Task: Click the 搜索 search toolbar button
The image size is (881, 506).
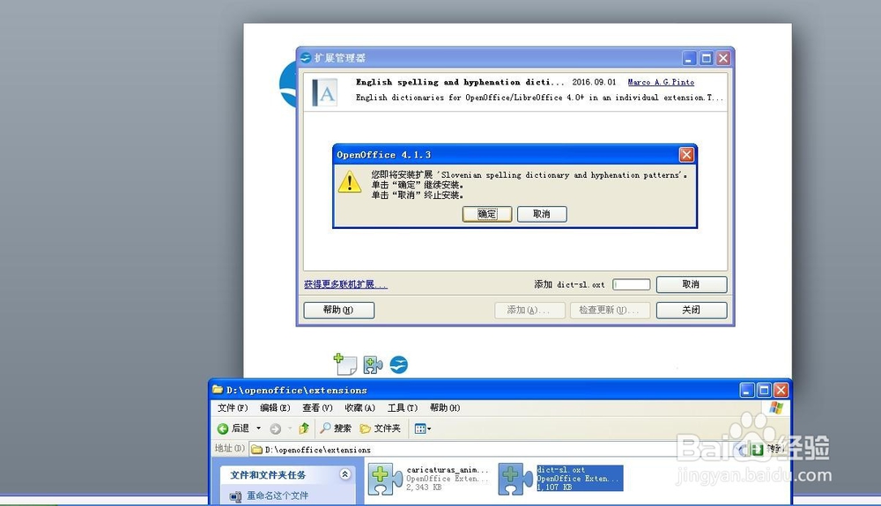Action: click(336, 429)
